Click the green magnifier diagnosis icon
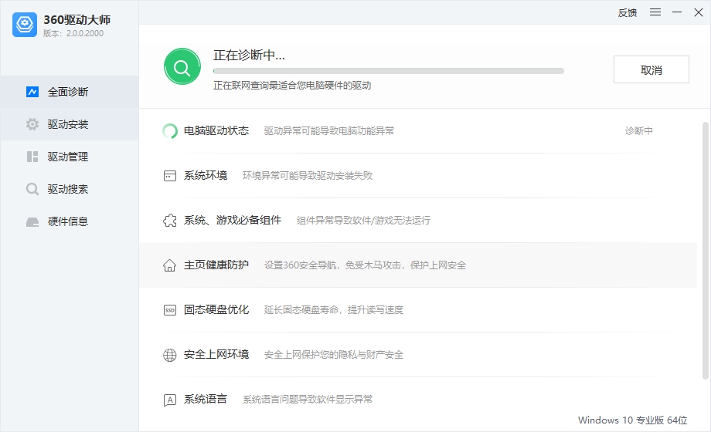Screen dimensions: 711x432 pos(182,67)
